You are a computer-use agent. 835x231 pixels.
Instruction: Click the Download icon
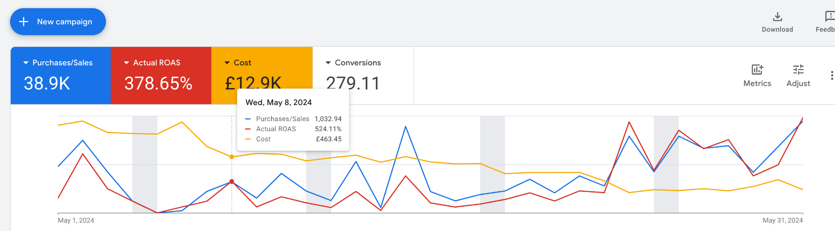pos(777,16)
